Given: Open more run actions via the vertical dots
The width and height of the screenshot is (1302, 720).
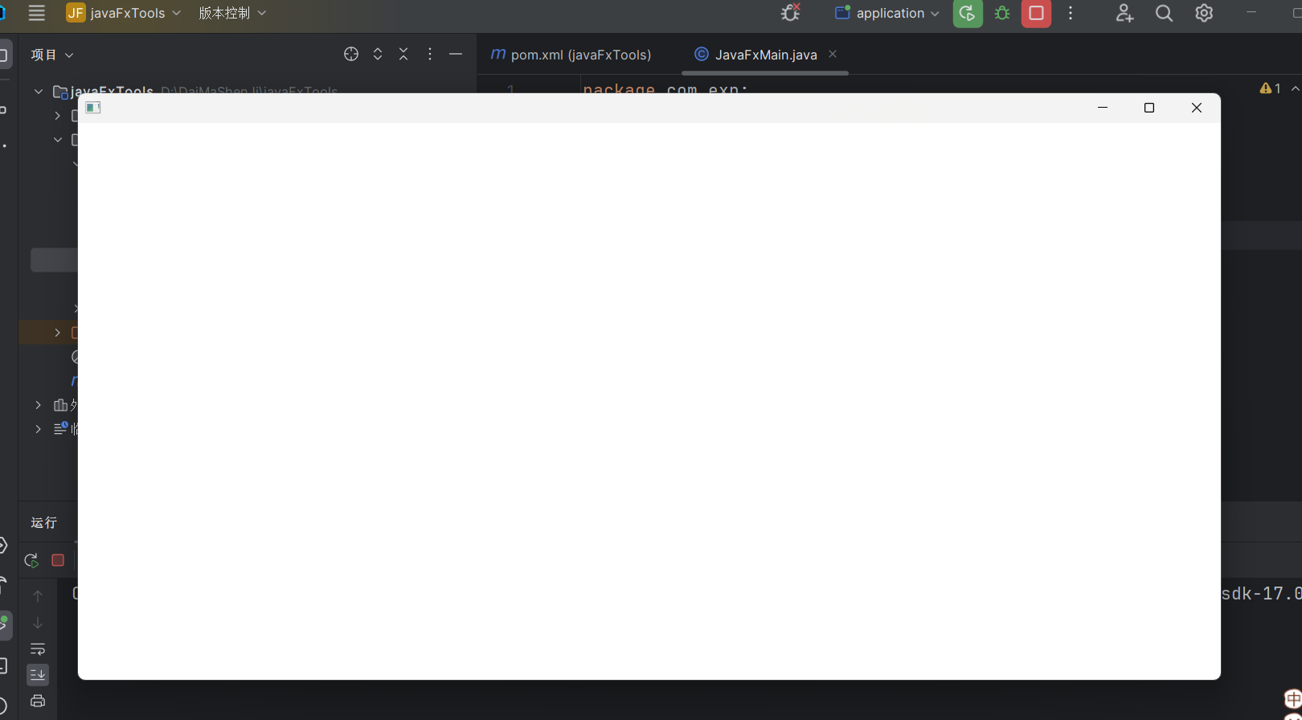Looking at the screenshot, I should pos(1071,13).
